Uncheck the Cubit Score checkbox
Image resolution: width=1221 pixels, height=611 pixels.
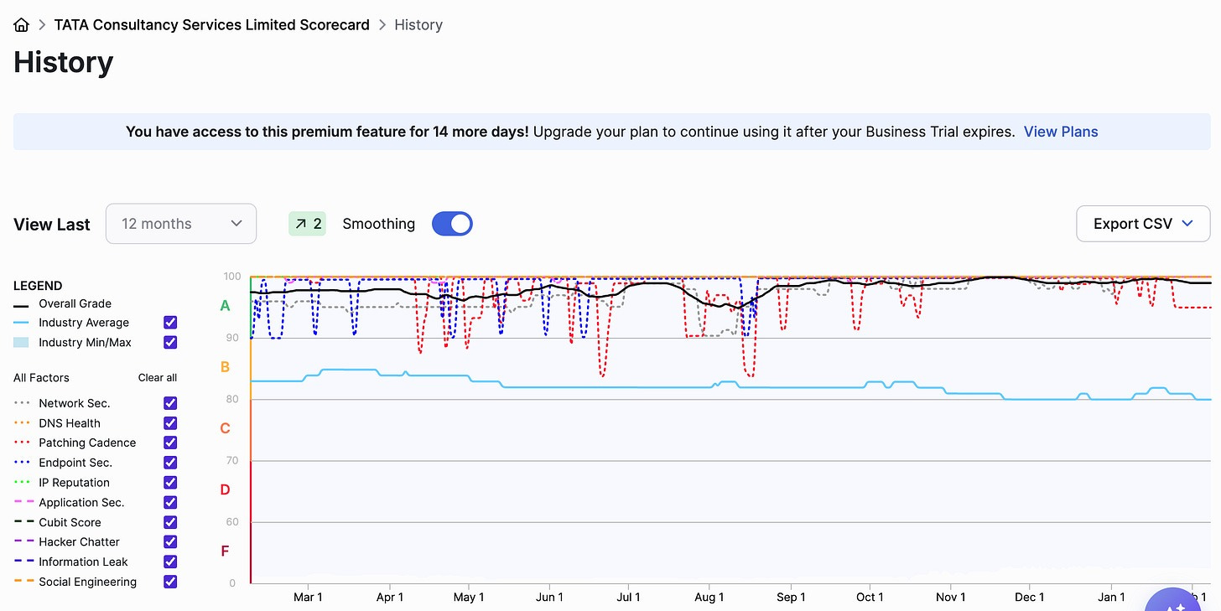click(x=170, y=522)
